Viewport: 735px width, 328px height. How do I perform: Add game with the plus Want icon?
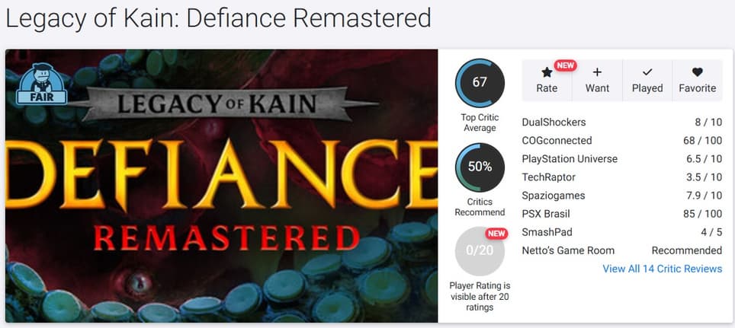[x=597, y=73]
